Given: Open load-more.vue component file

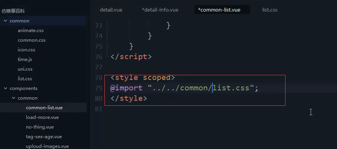Looking at the screenshot, I should (x=42, y=117).
